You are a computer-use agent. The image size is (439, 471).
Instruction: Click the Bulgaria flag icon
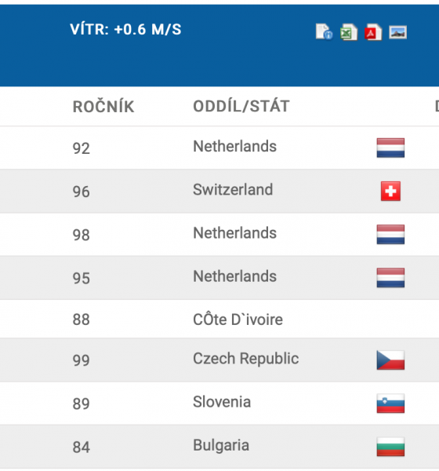[390, 447]
